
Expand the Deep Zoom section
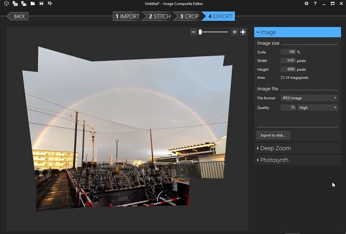tap(298, 148)
